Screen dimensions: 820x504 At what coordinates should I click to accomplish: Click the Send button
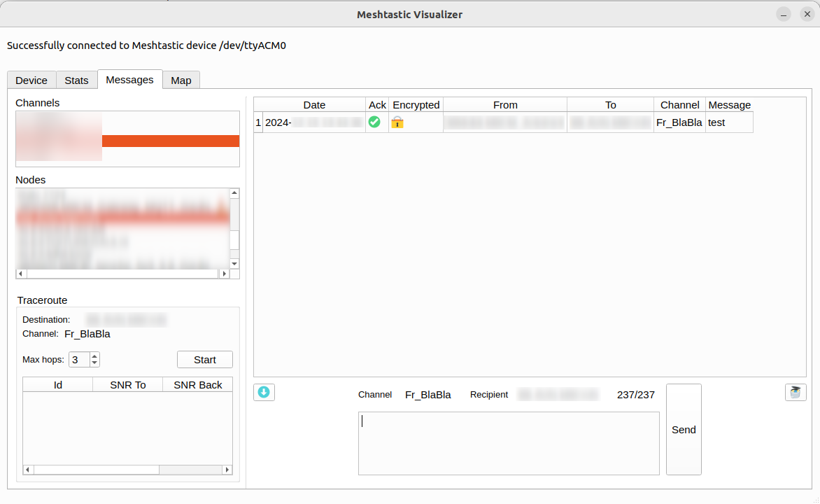coord(684,430)
